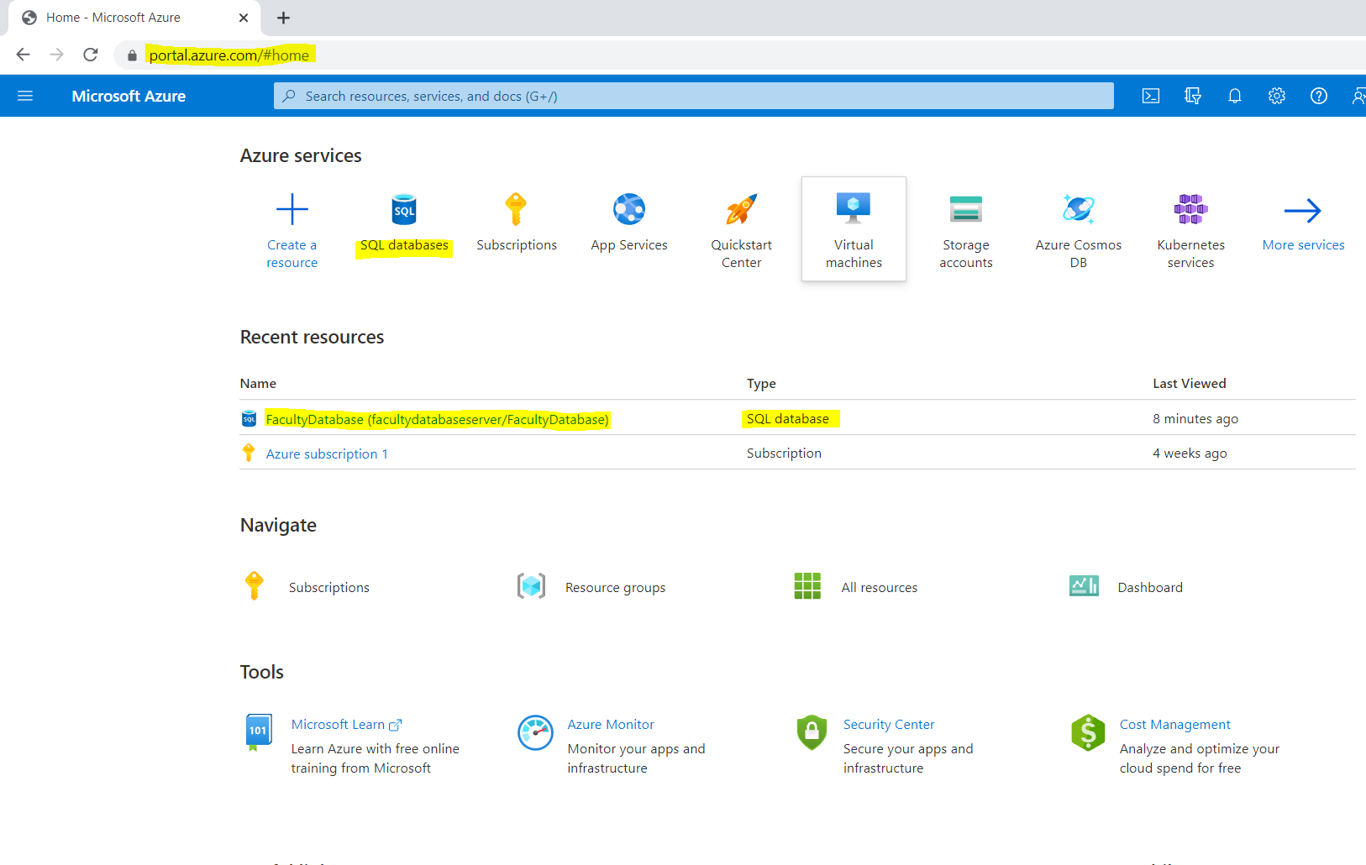The width and height of the screenshot is (1366, 865).
Task: Click the SQL database type cell
Action: pyautogui.click(x=788, y=418)
